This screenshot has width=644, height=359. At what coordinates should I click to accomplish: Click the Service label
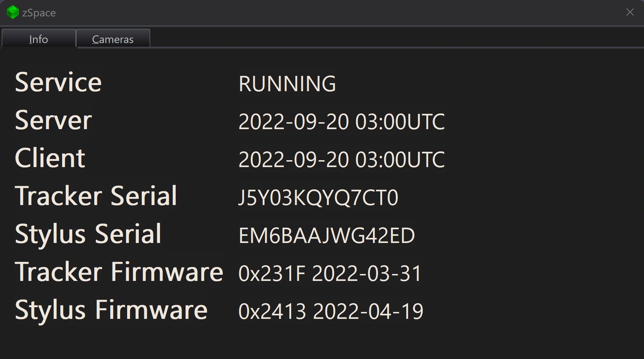tap(58, 82)
